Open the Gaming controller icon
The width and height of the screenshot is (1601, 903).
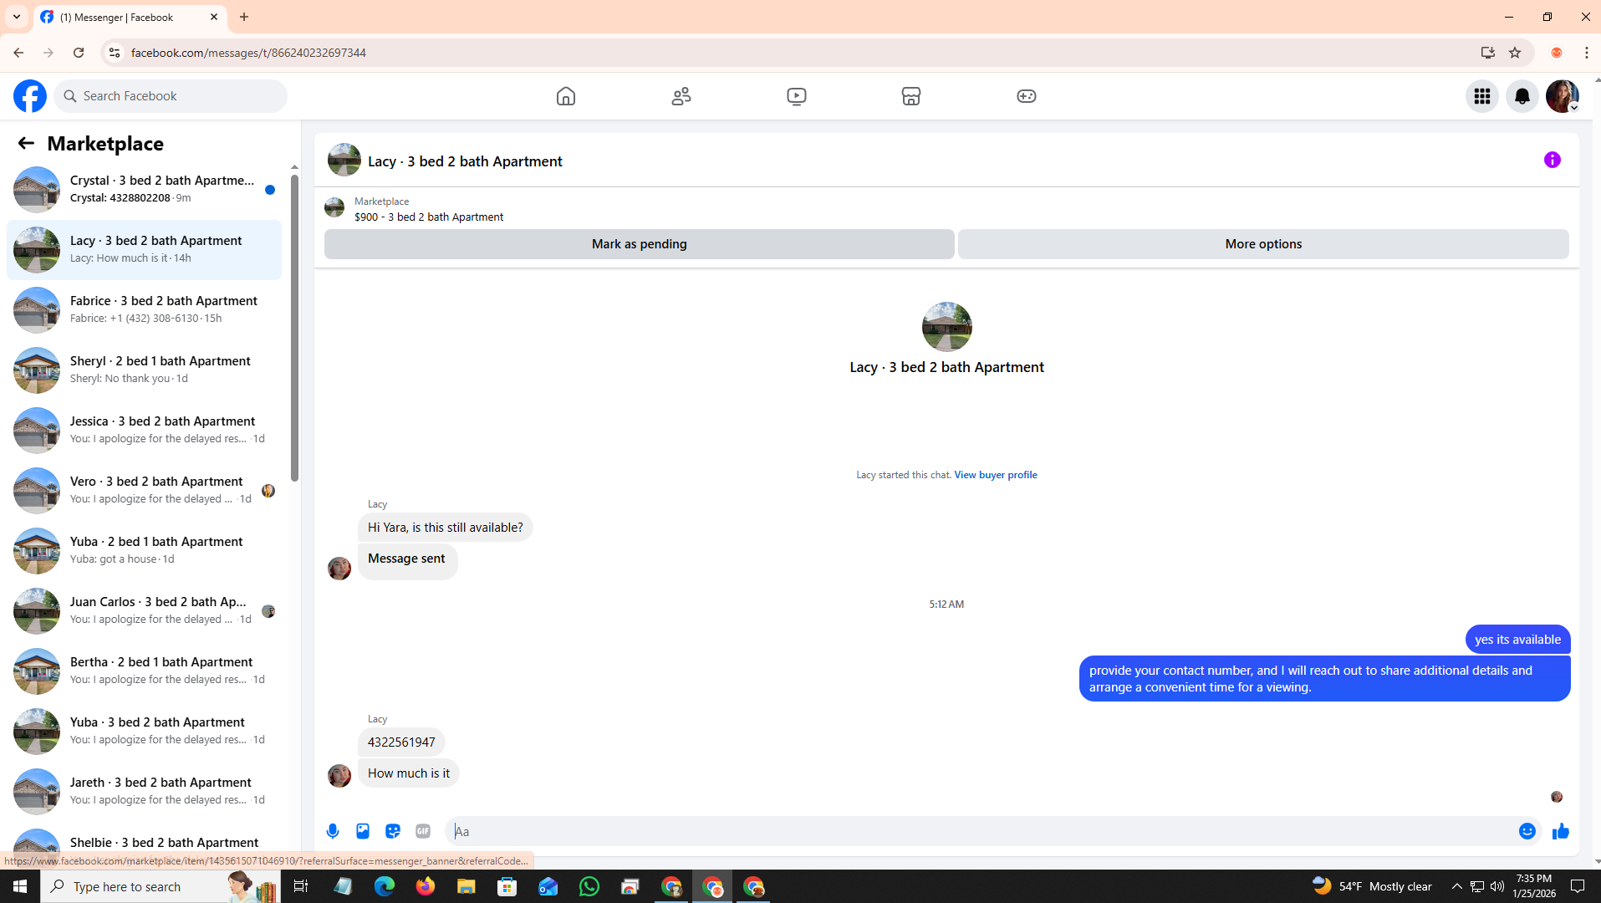pyautogui.click(x=1027, y=96)
